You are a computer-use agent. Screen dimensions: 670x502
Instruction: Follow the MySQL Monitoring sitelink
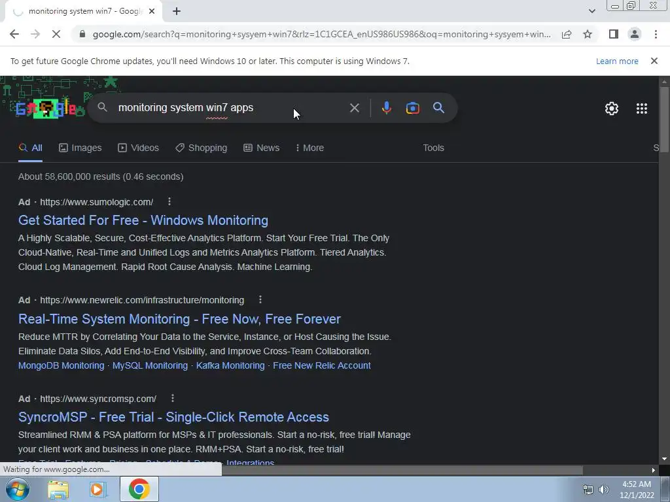click(x=150, y=365)
